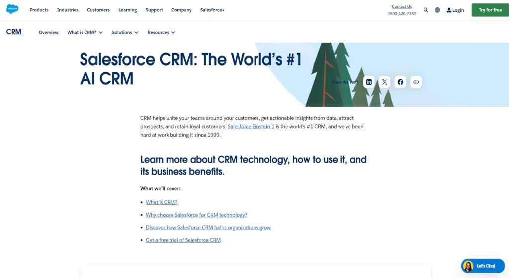Viewport: 509px width, 278px height.
Task: Share the story on X
Action: pyautogui.click(x=385, y=82)
